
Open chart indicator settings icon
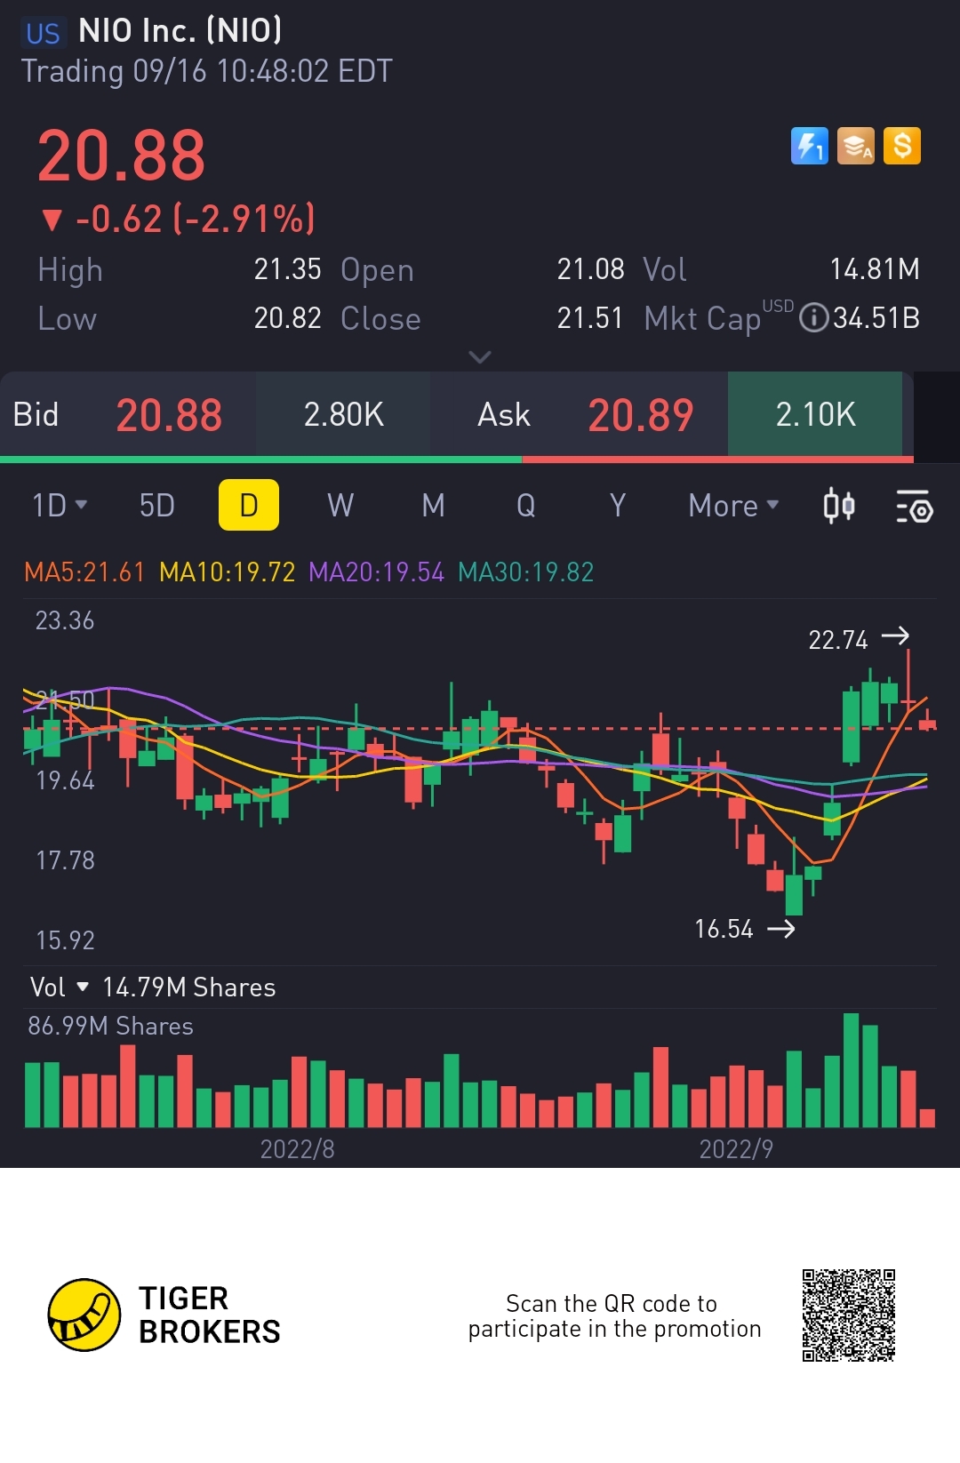[914, 506]
